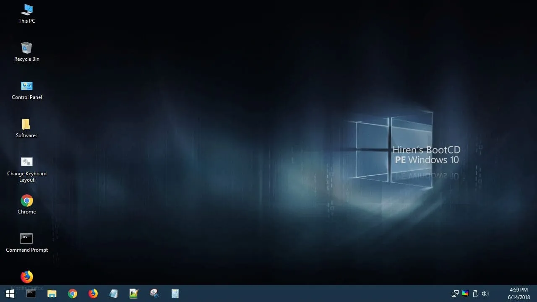This screenshot has width=537, height=302.
Task: Adjust the system volume in the tray
Action: (x=485, y=293)
